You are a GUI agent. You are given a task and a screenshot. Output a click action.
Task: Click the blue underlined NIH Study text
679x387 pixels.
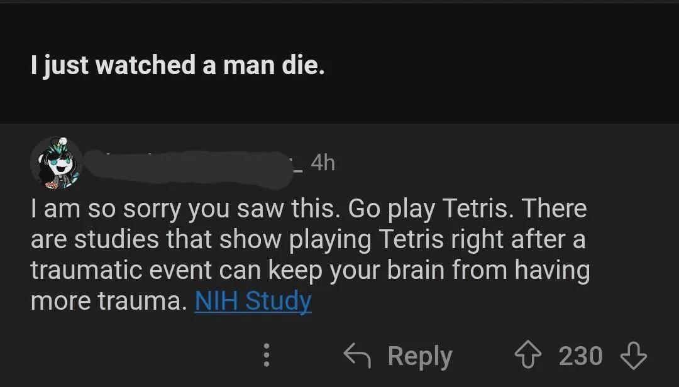(253, 301)
